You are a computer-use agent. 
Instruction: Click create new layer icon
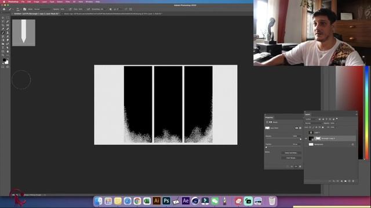[349, 181]
